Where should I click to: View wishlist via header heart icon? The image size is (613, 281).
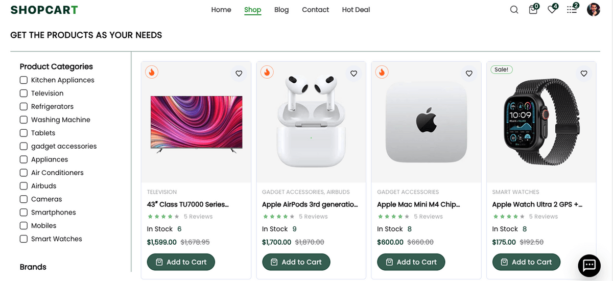[552, 10]
